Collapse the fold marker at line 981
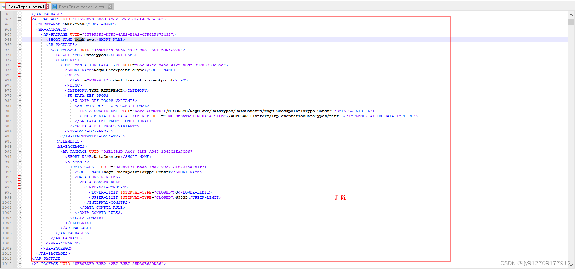Viewport: 575px width, 269px height. pos(20,106)
